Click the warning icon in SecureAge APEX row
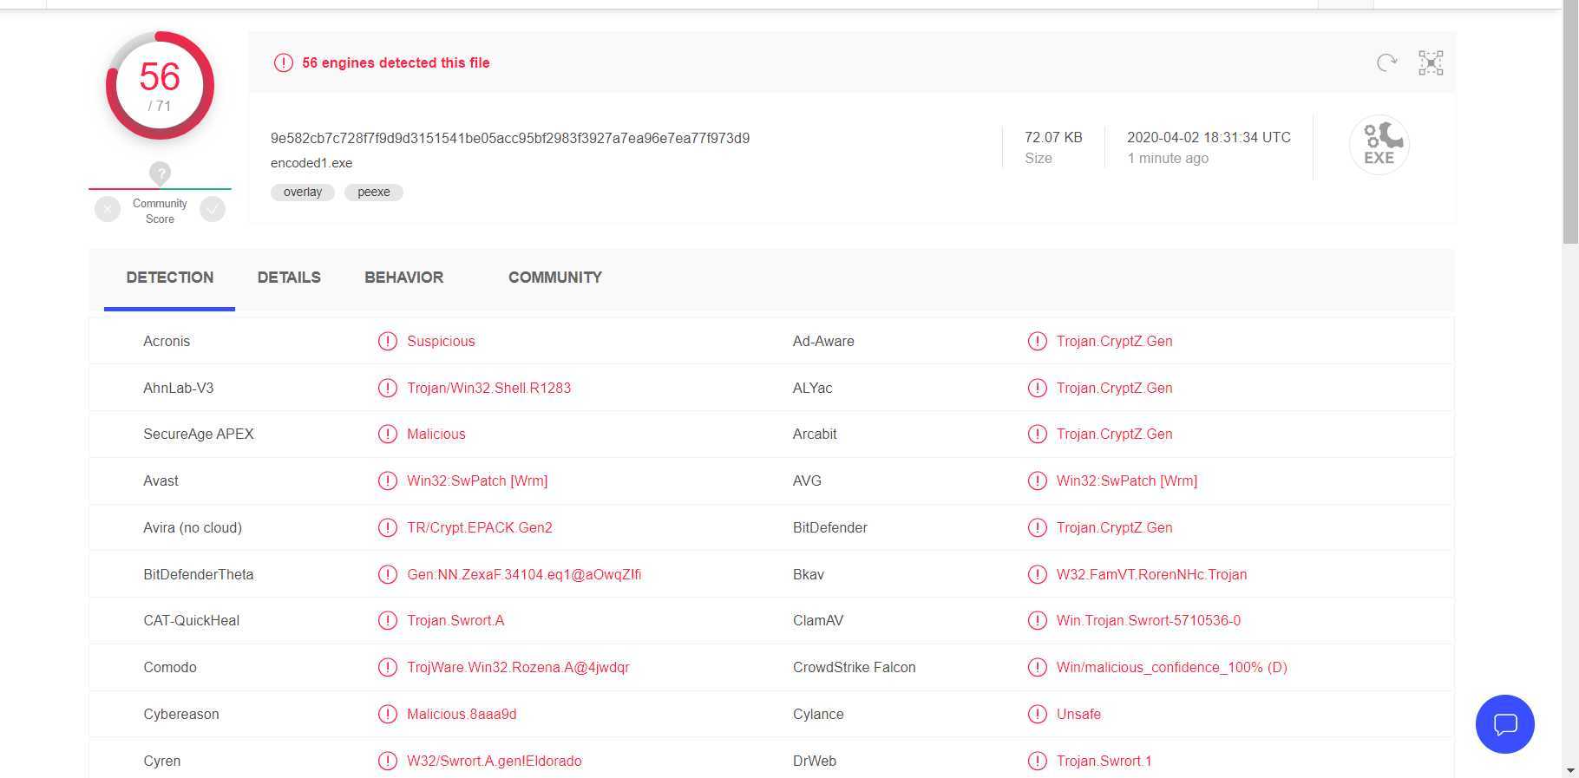The height and width of the screenshot is (778, 1579). [388, 434]
